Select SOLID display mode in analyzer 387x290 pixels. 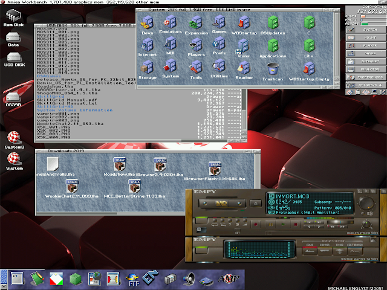(310, 251)
